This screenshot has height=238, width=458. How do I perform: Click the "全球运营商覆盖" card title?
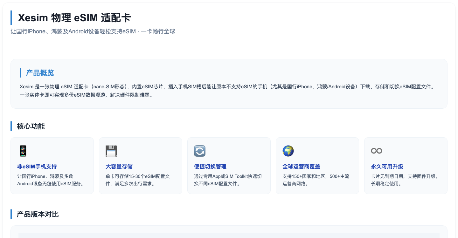[301, 167]
